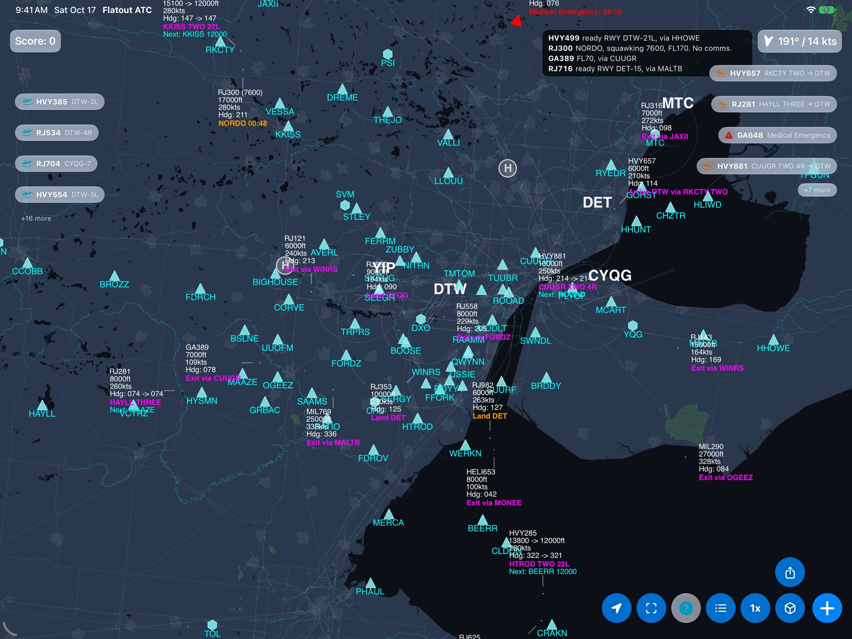This screenshot has height=639, width=852.
Task: Open GA648 Medical Emergency alert
Action: pos(778,135)
